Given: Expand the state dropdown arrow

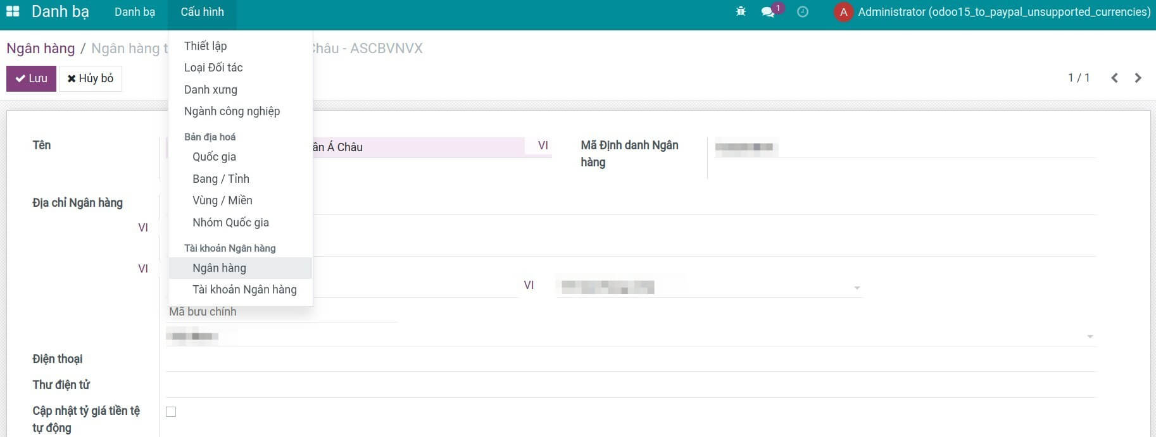Looking at the screenshot, I should tap(857, 288).
